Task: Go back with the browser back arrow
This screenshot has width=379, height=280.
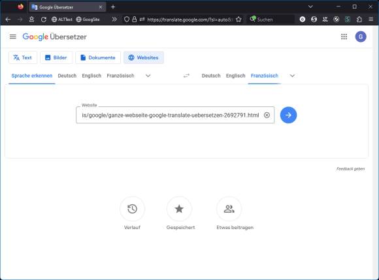Action: (x=8, y=20)
